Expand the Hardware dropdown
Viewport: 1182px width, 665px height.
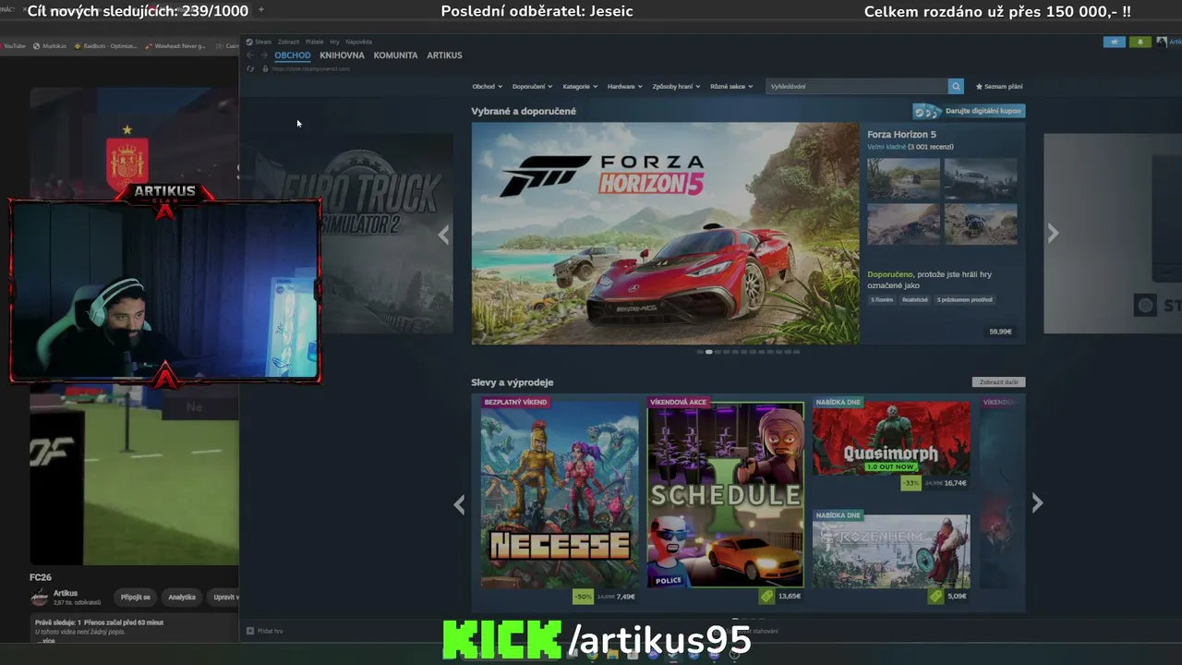(624, 87)
